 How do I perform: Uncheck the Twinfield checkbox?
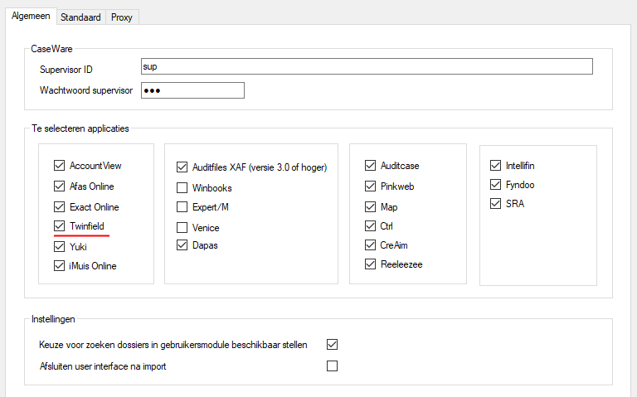pos(60,225)
